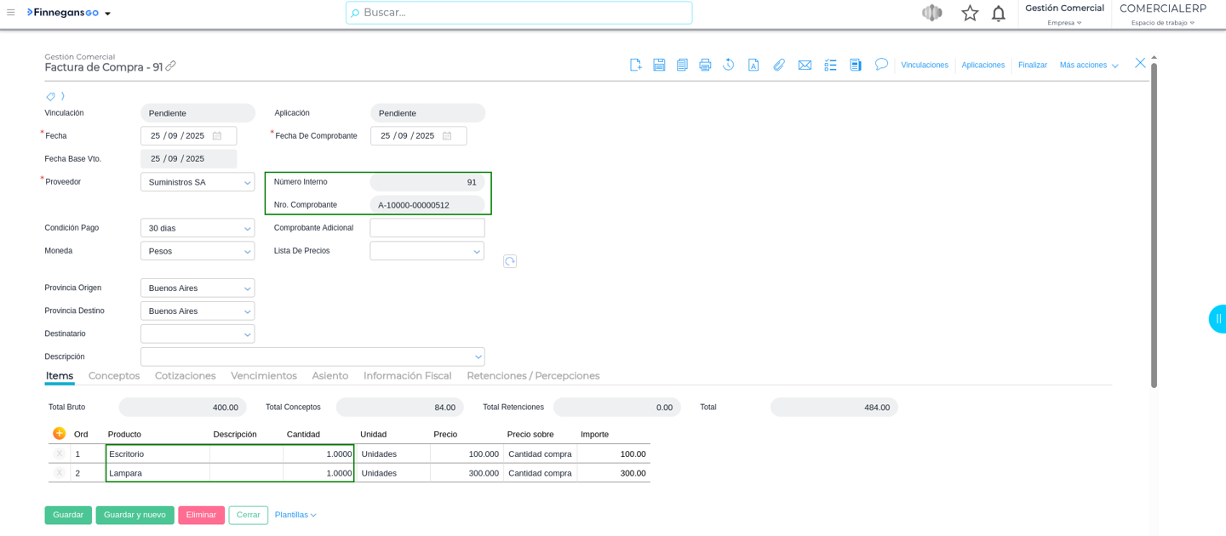
Task: Open notifications bell icon
Action: tap(998, 13)
